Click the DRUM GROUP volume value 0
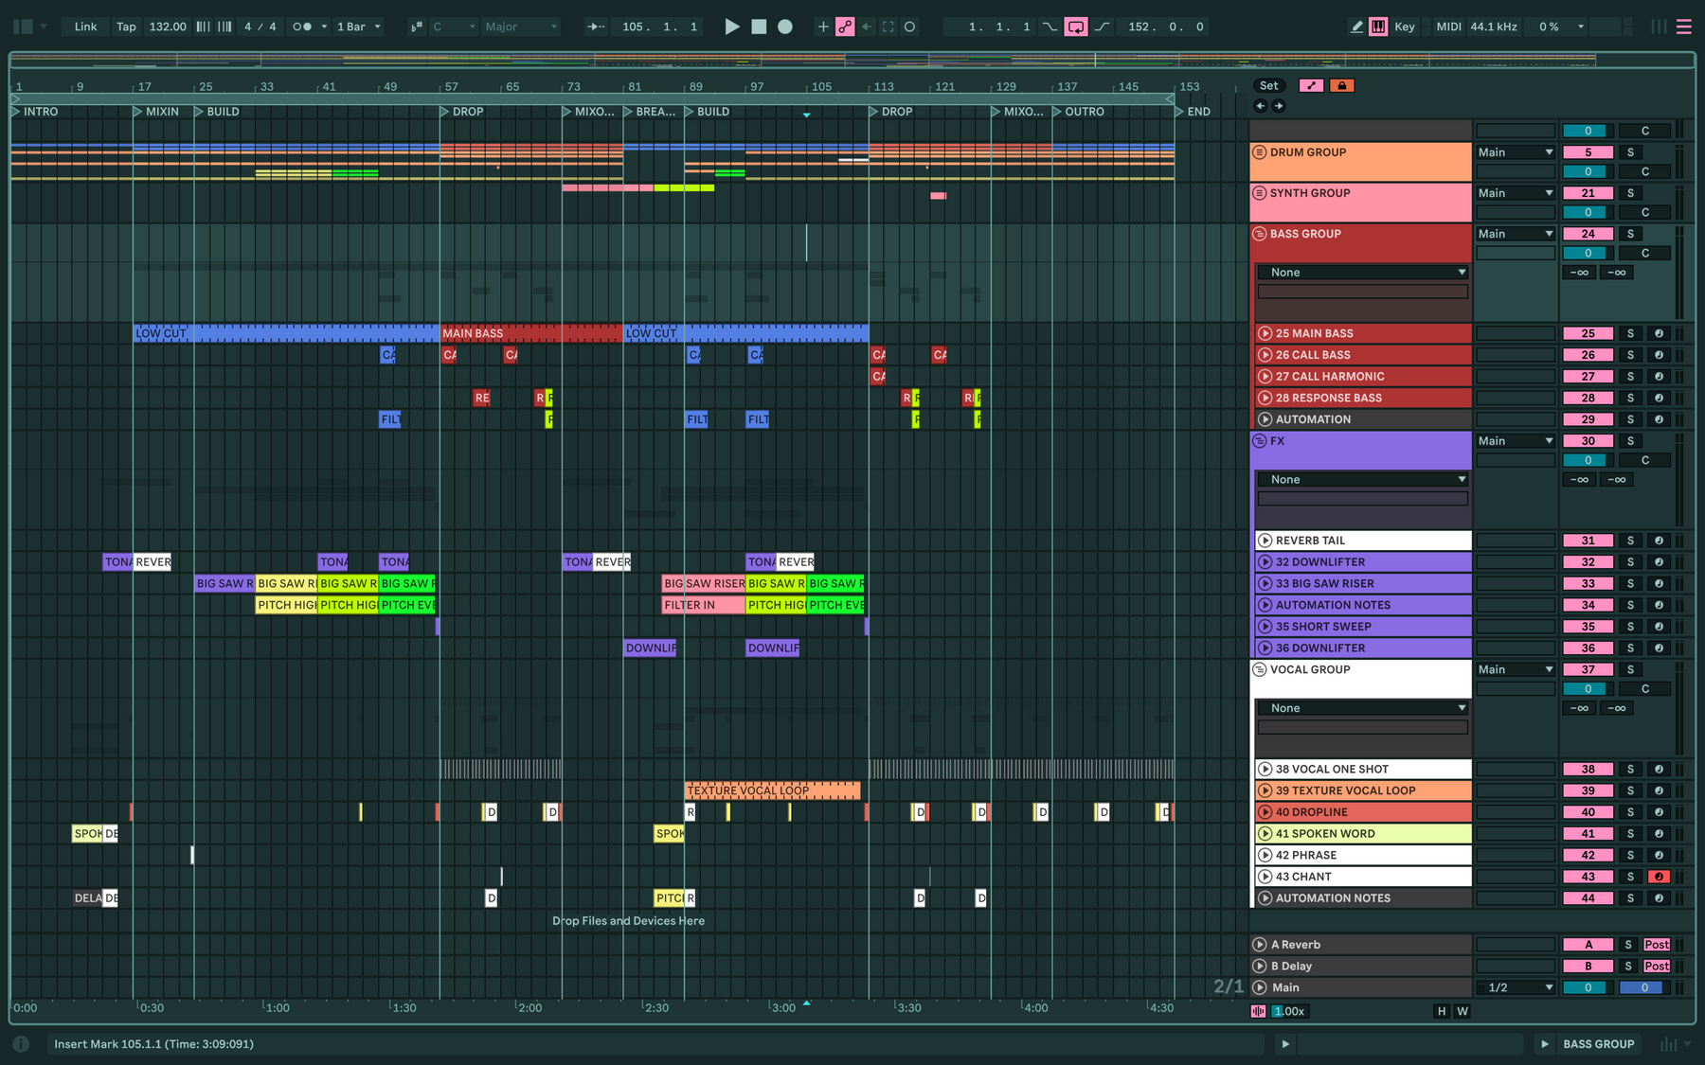Screen dimensions: 1705x1065 [x=1588, y=172]
